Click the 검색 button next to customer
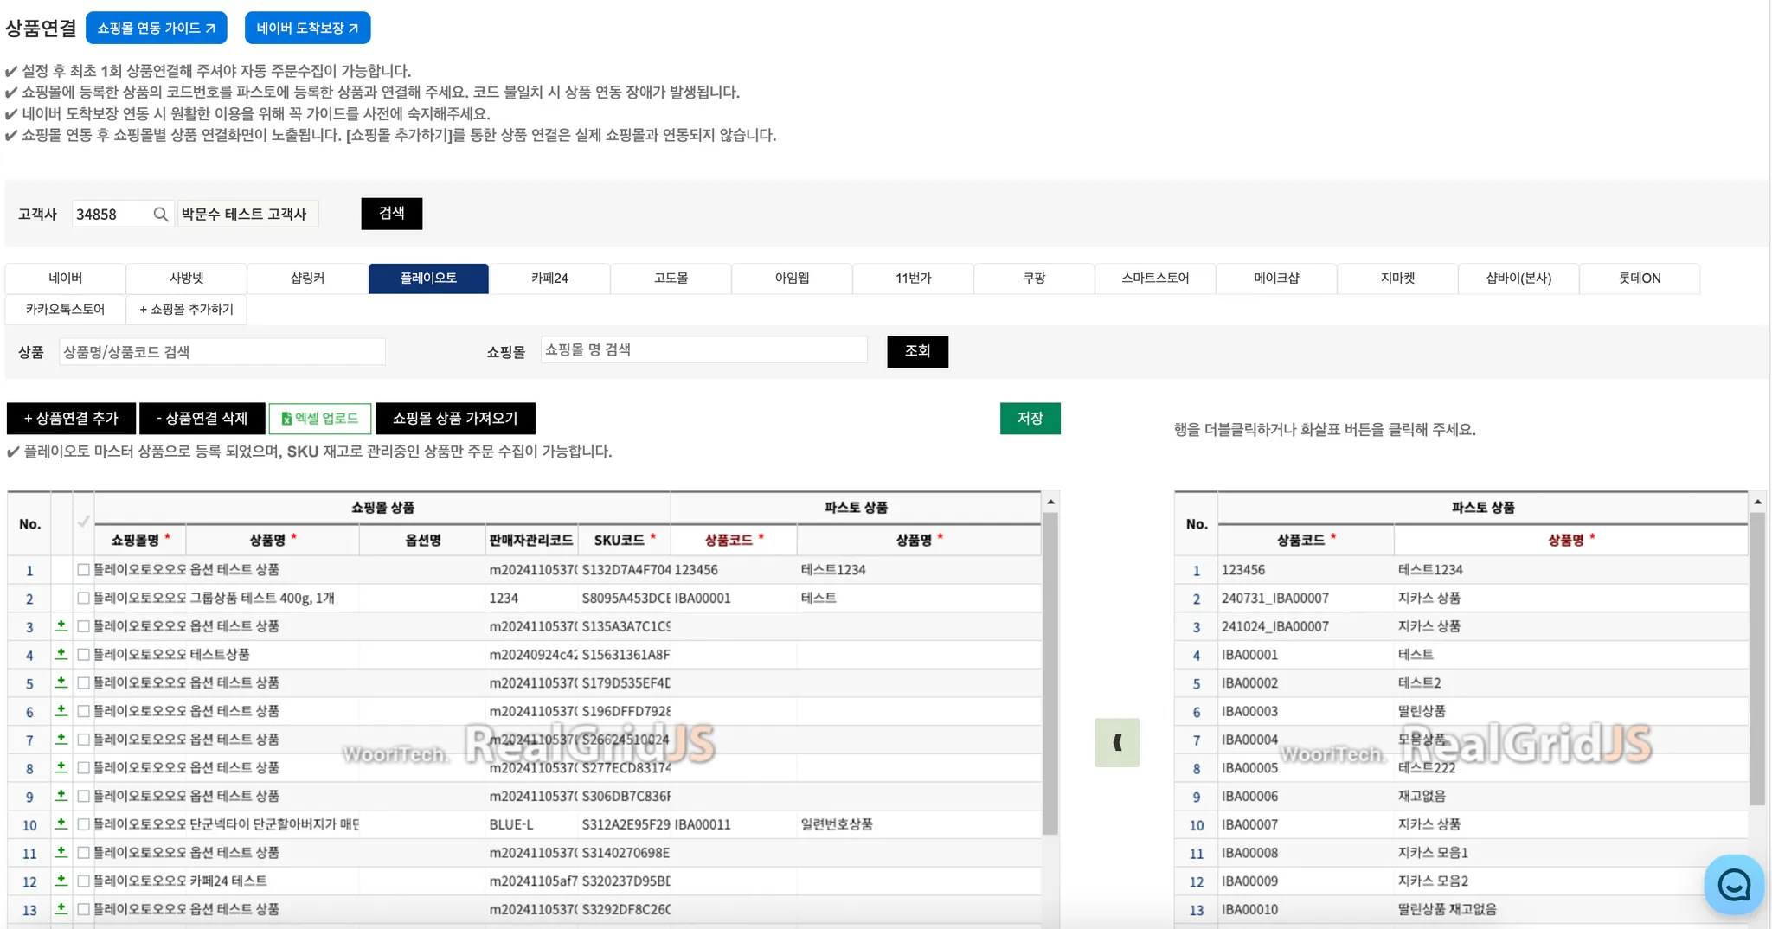1772x929 pixels. click(x=392, y=214)
